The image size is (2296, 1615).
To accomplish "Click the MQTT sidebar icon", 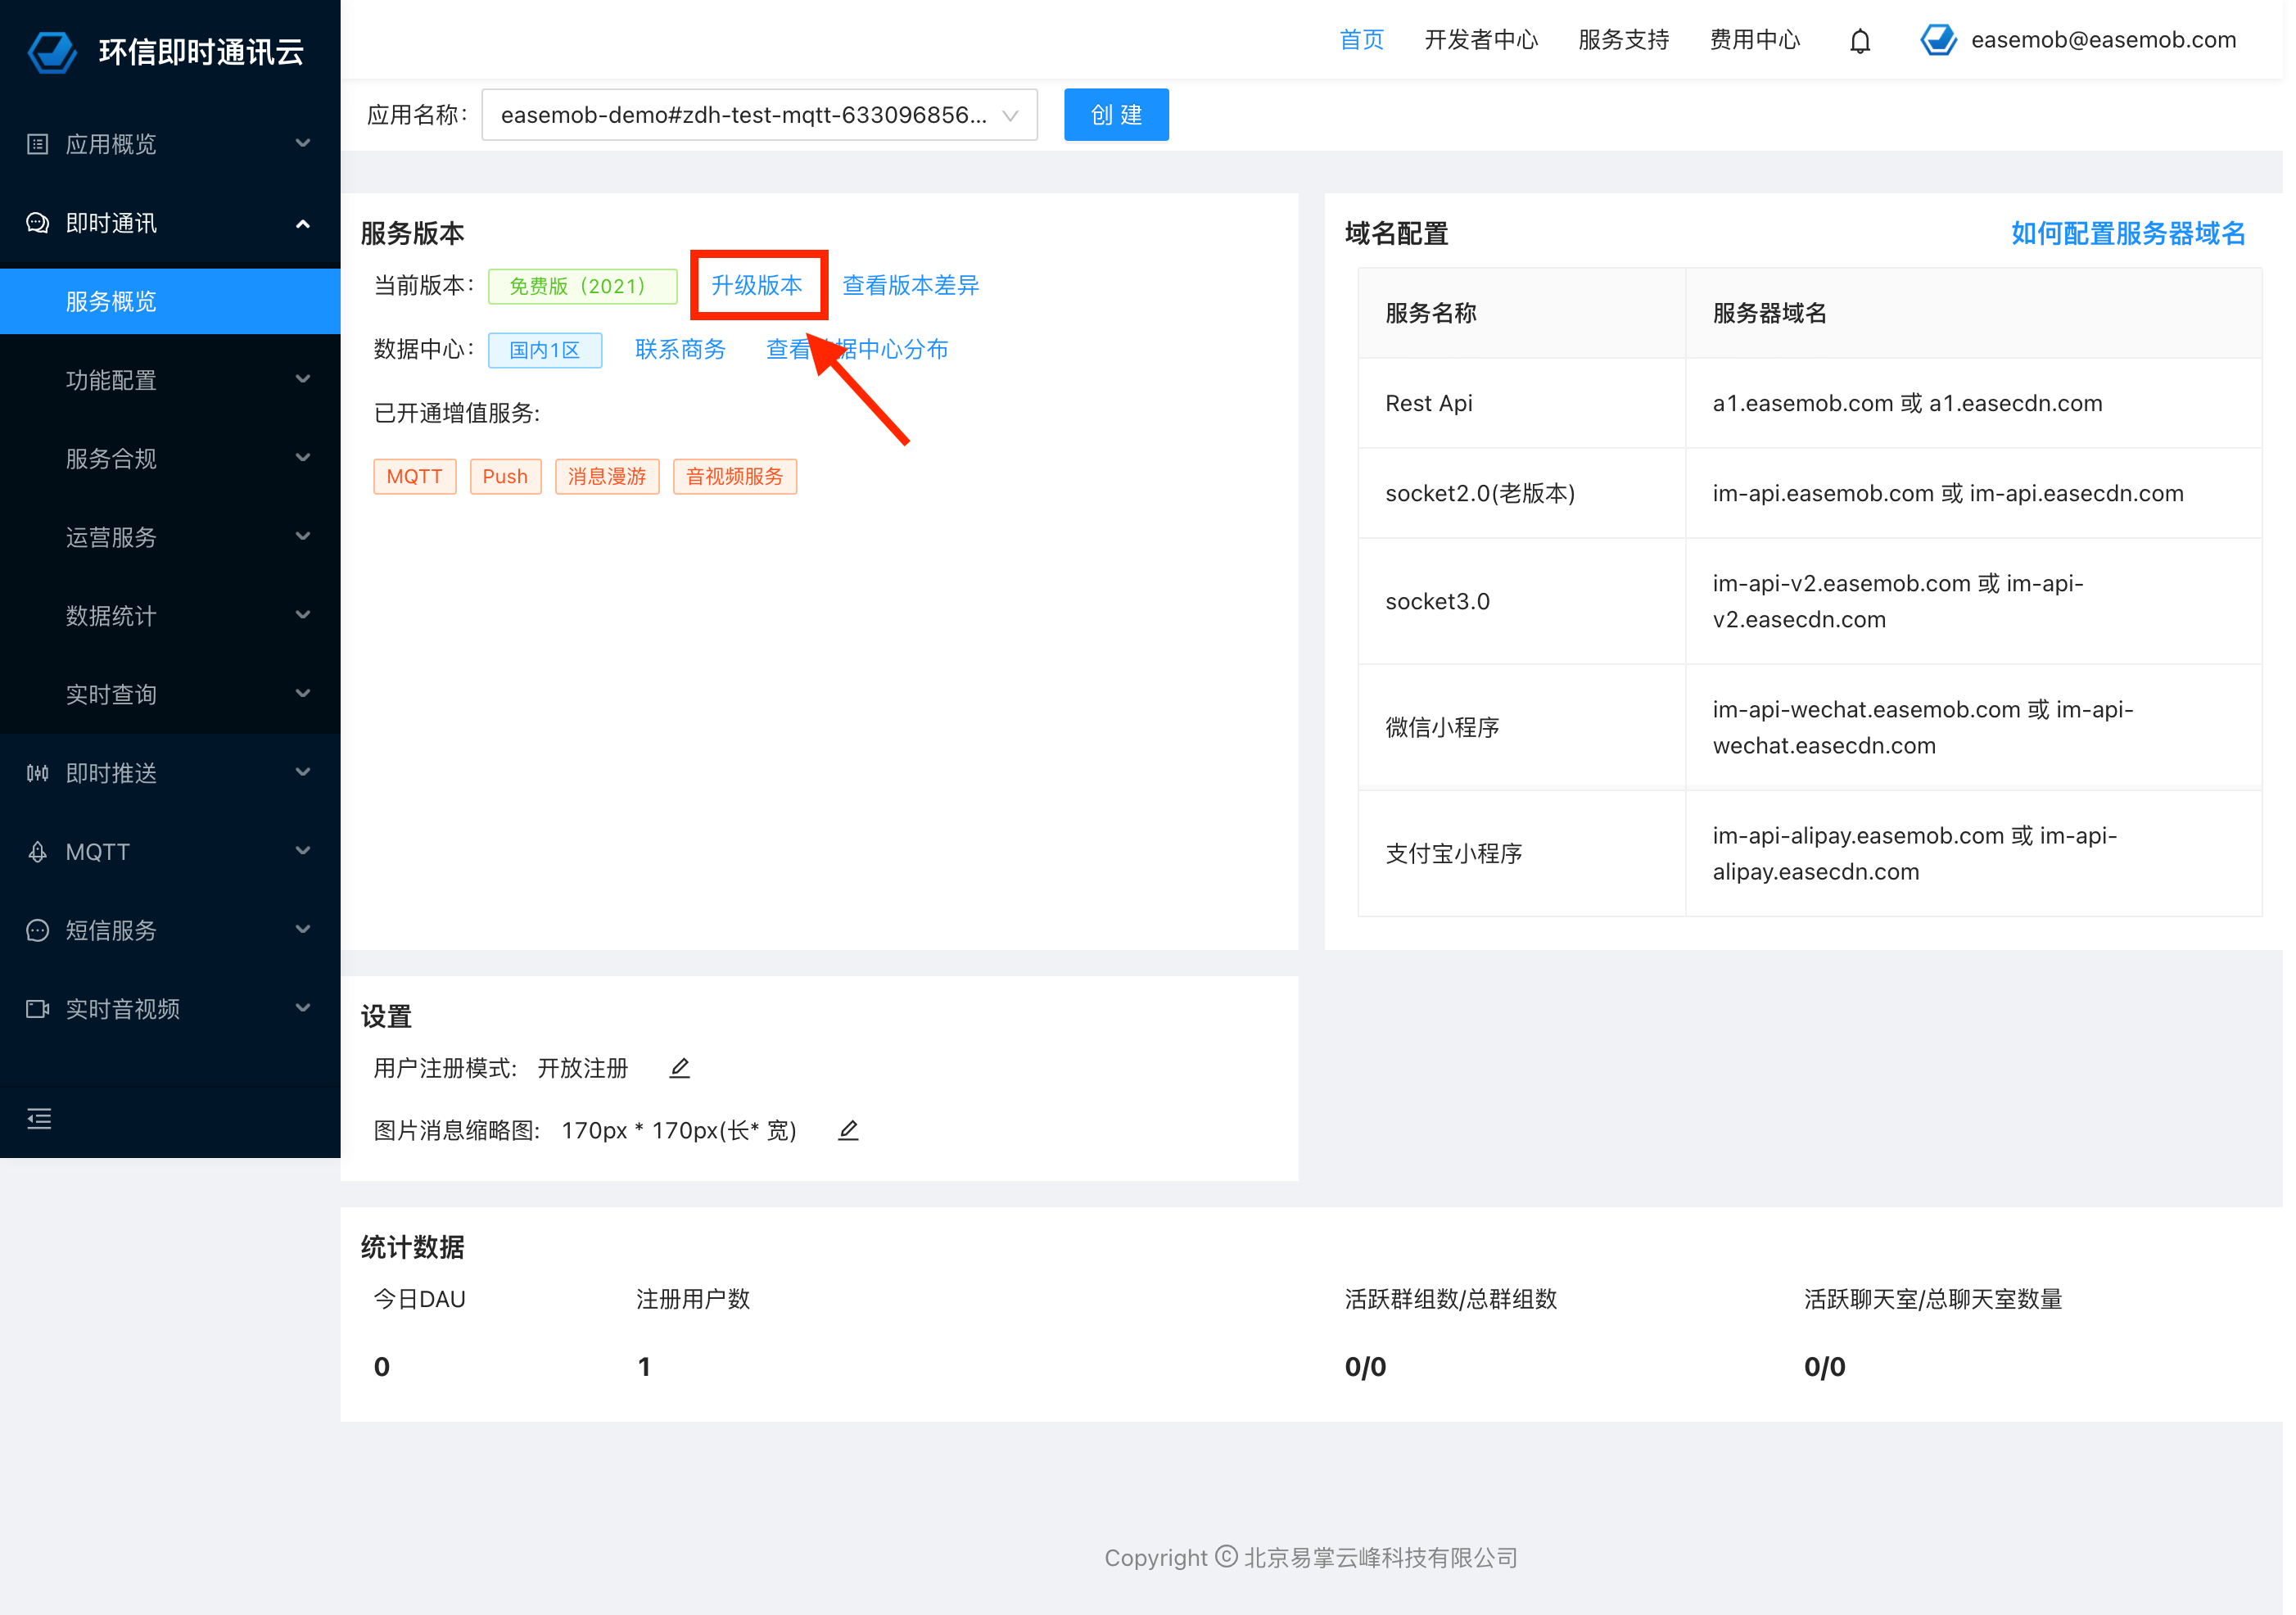I will [38, 852].
